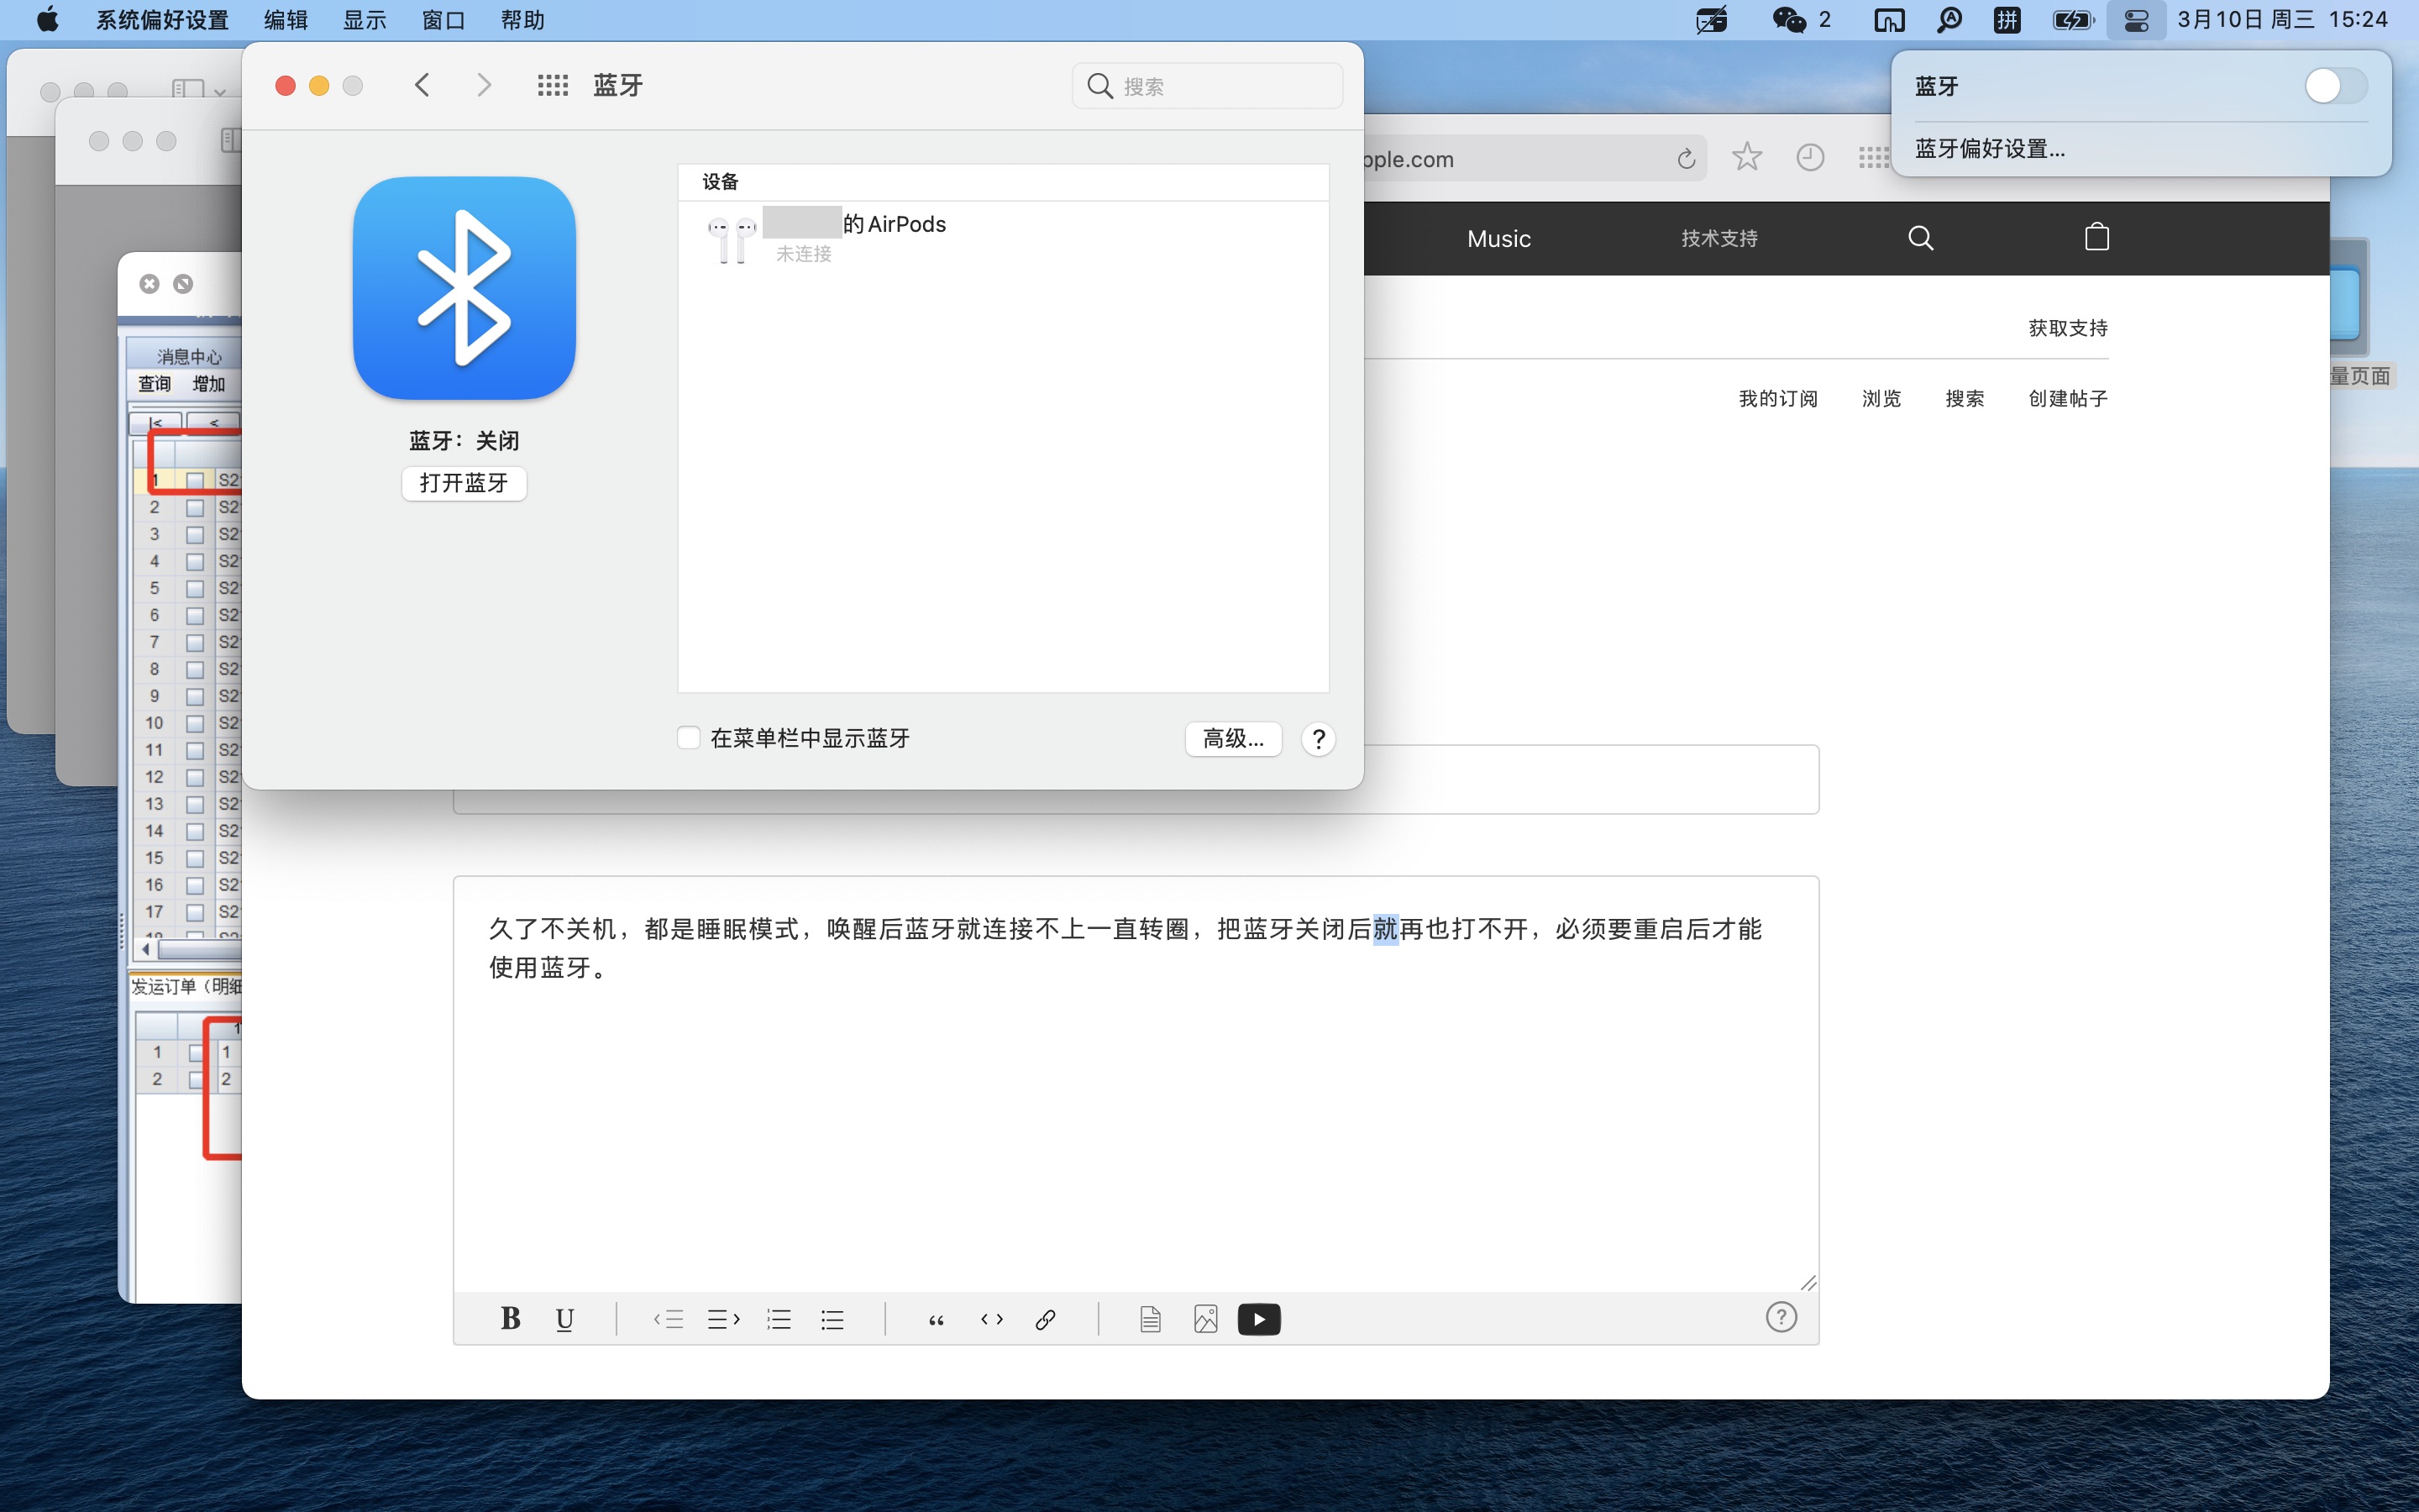Viewport: 2419px width, 1512px height.
Task: Open the input method menu in the menu bar
Action: coord(2006,20)
